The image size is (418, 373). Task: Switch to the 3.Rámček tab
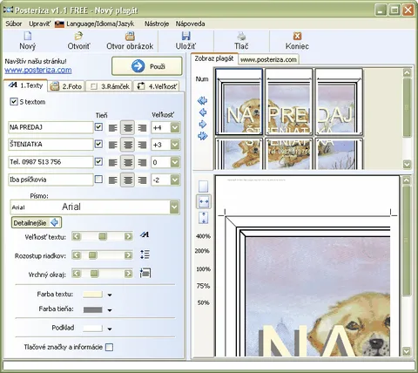pos(110,86)
